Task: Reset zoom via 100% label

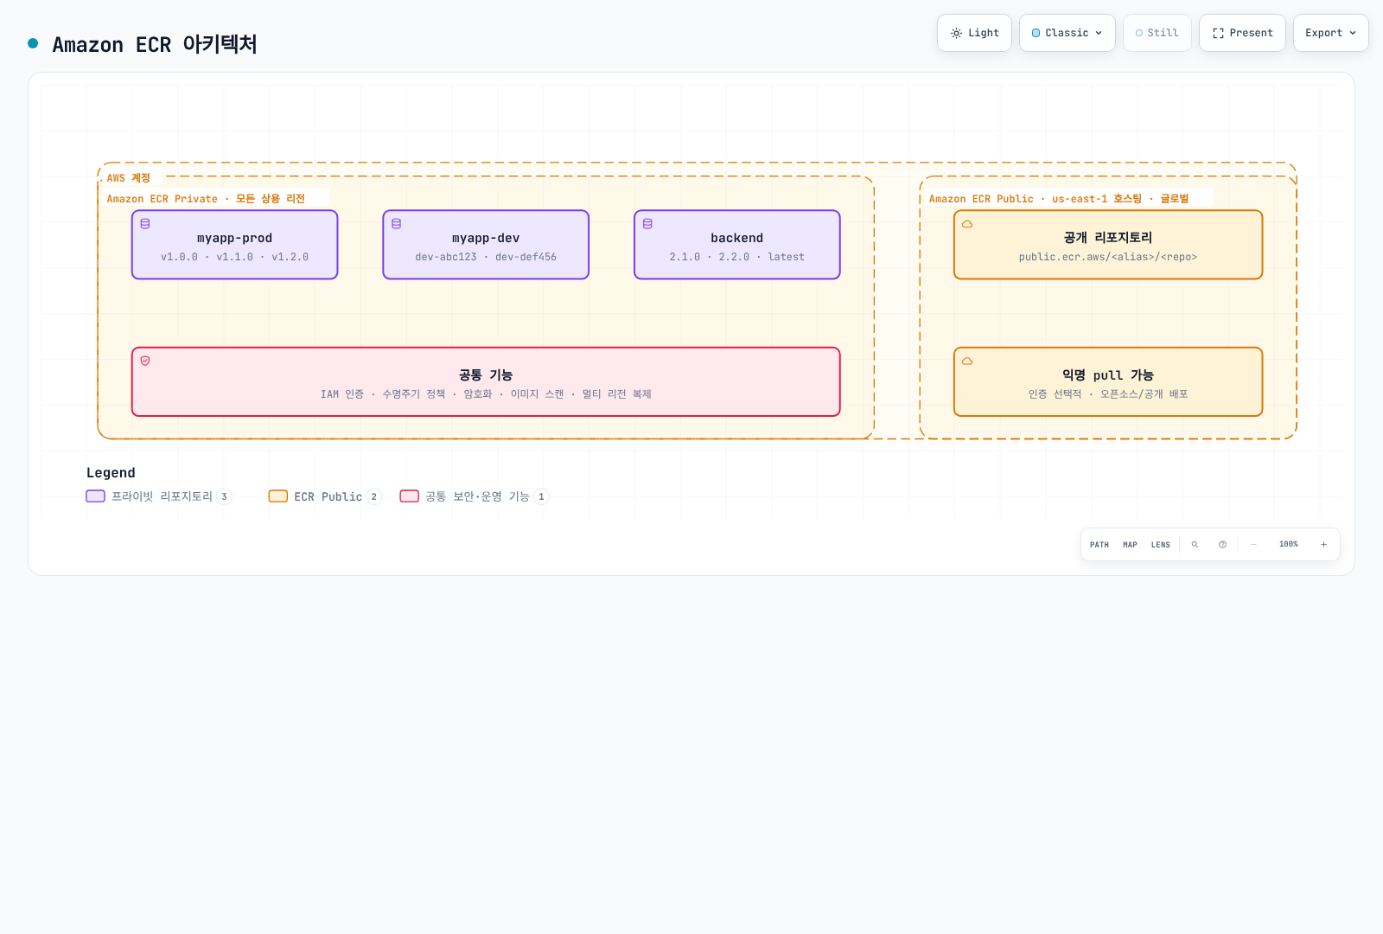Action: tap(1289, 545)
